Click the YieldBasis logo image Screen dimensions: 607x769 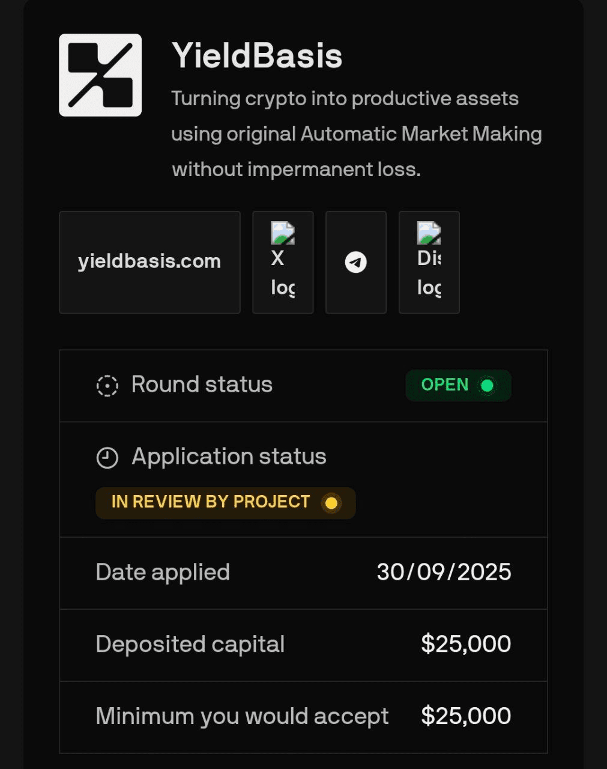click(x=100, y=75)
